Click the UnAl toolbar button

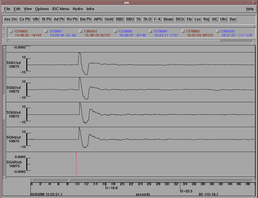(108, 19)
